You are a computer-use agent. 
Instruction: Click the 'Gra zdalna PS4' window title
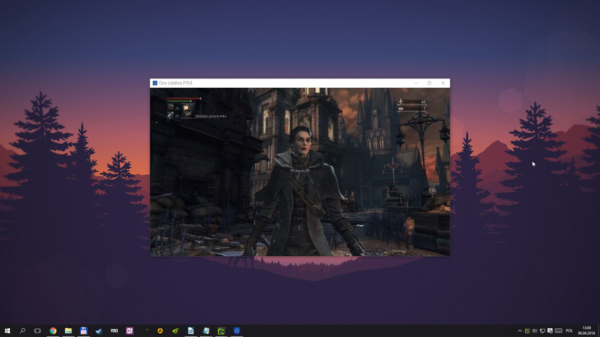(x=176, y=83)
